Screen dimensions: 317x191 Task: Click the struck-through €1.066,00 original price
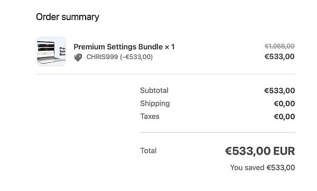coord(279,46)
